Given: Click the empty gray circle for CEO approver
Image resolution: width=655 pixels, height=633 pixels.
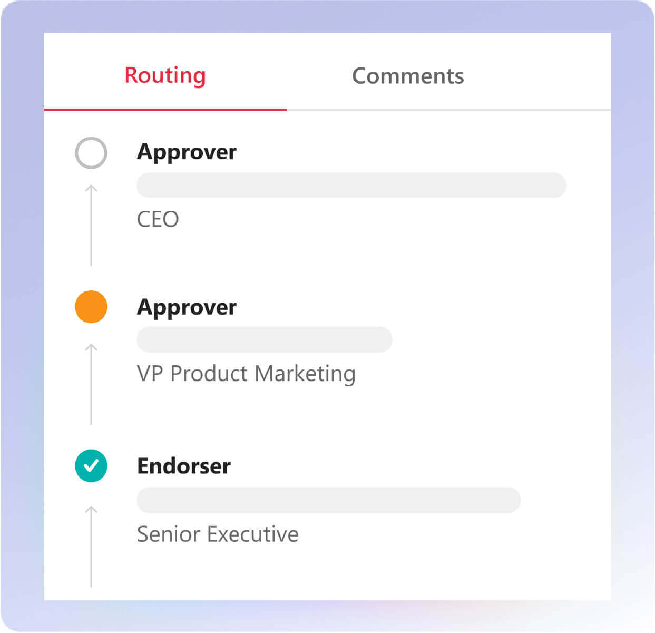Looking at the screenshot, I should tap(91, 153).
